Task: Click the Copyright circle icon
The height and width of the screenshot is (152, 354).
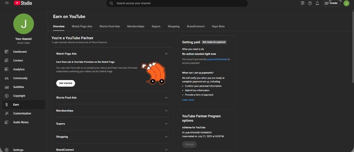Action: 7,96
